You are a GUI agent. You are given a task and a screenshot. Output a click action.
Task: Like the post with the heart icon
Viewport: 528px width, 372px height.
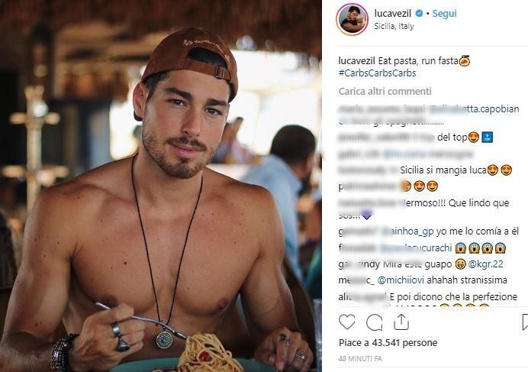(347, 322)
